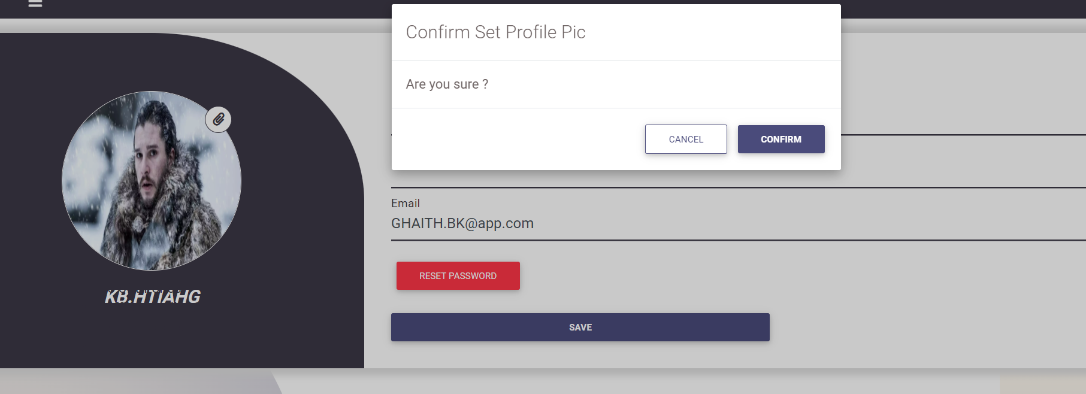Click empty dialog footer left of CANCEL
1086x394 pixels.
pos(515,140)
